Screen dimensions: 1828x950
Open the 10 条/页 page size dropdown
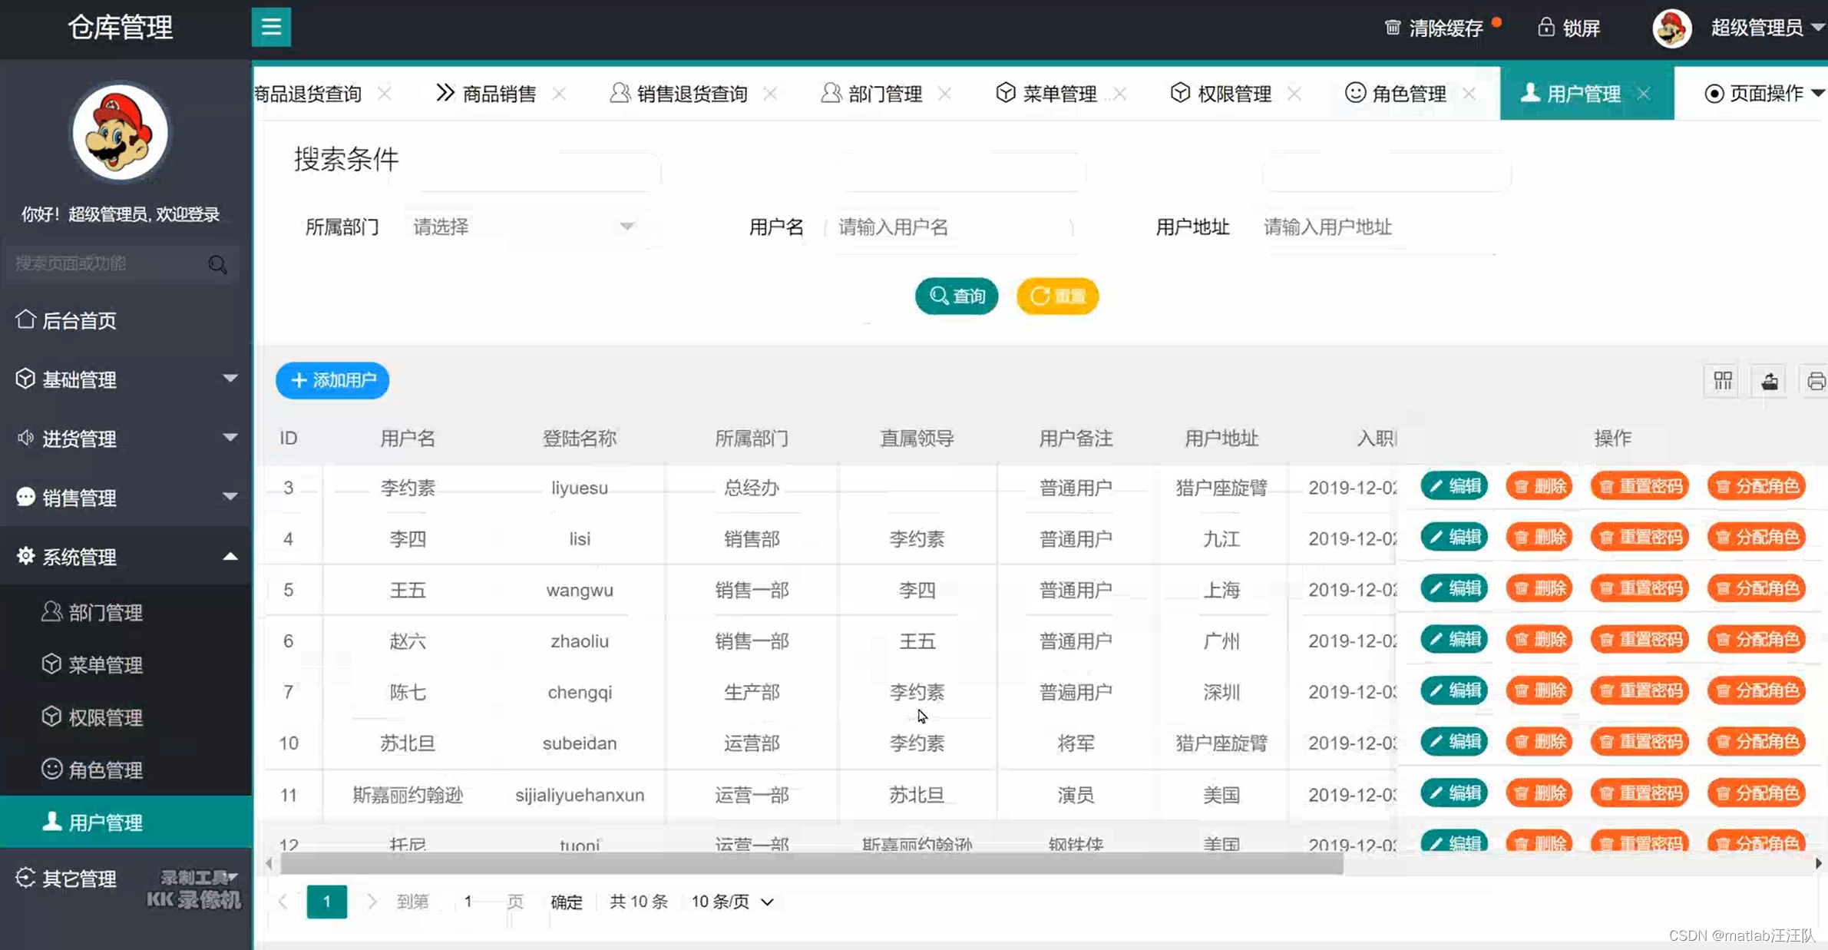[732, 902]
